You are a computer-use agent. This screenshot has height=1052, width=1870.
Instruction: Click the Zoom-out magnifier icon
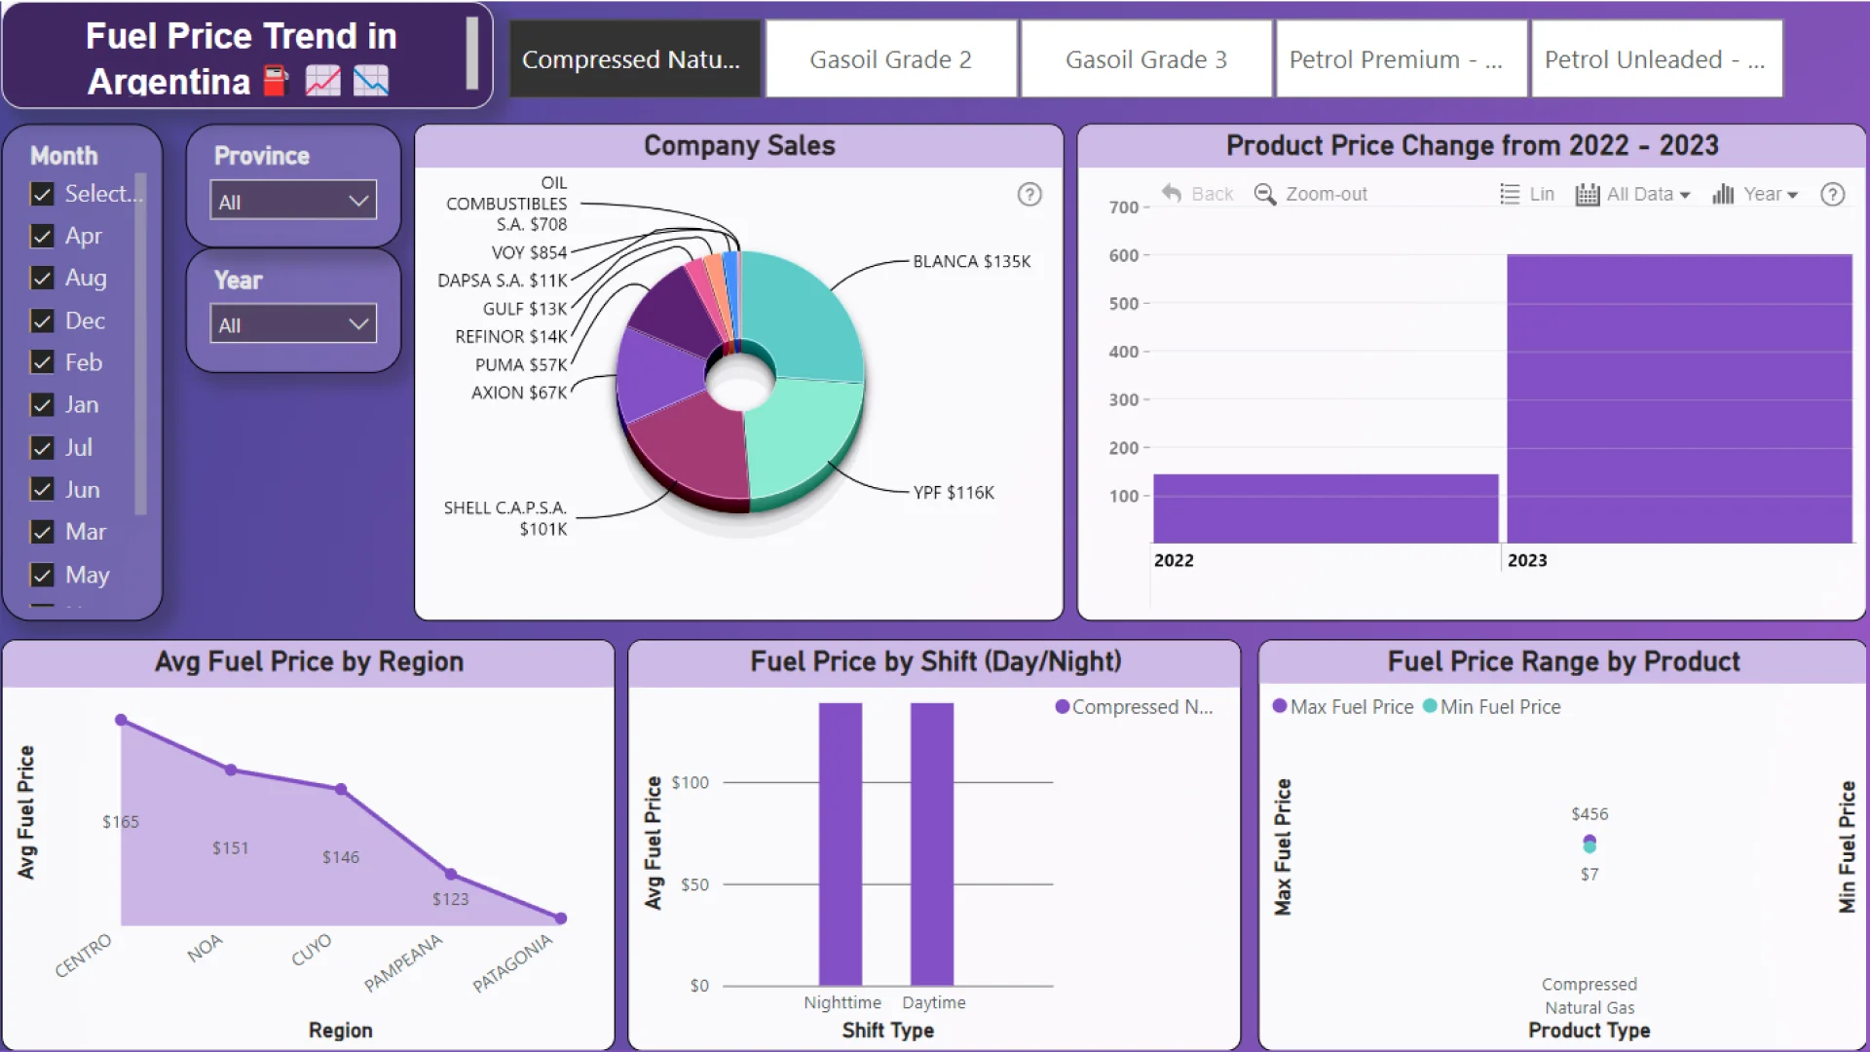pos(1265,194)
